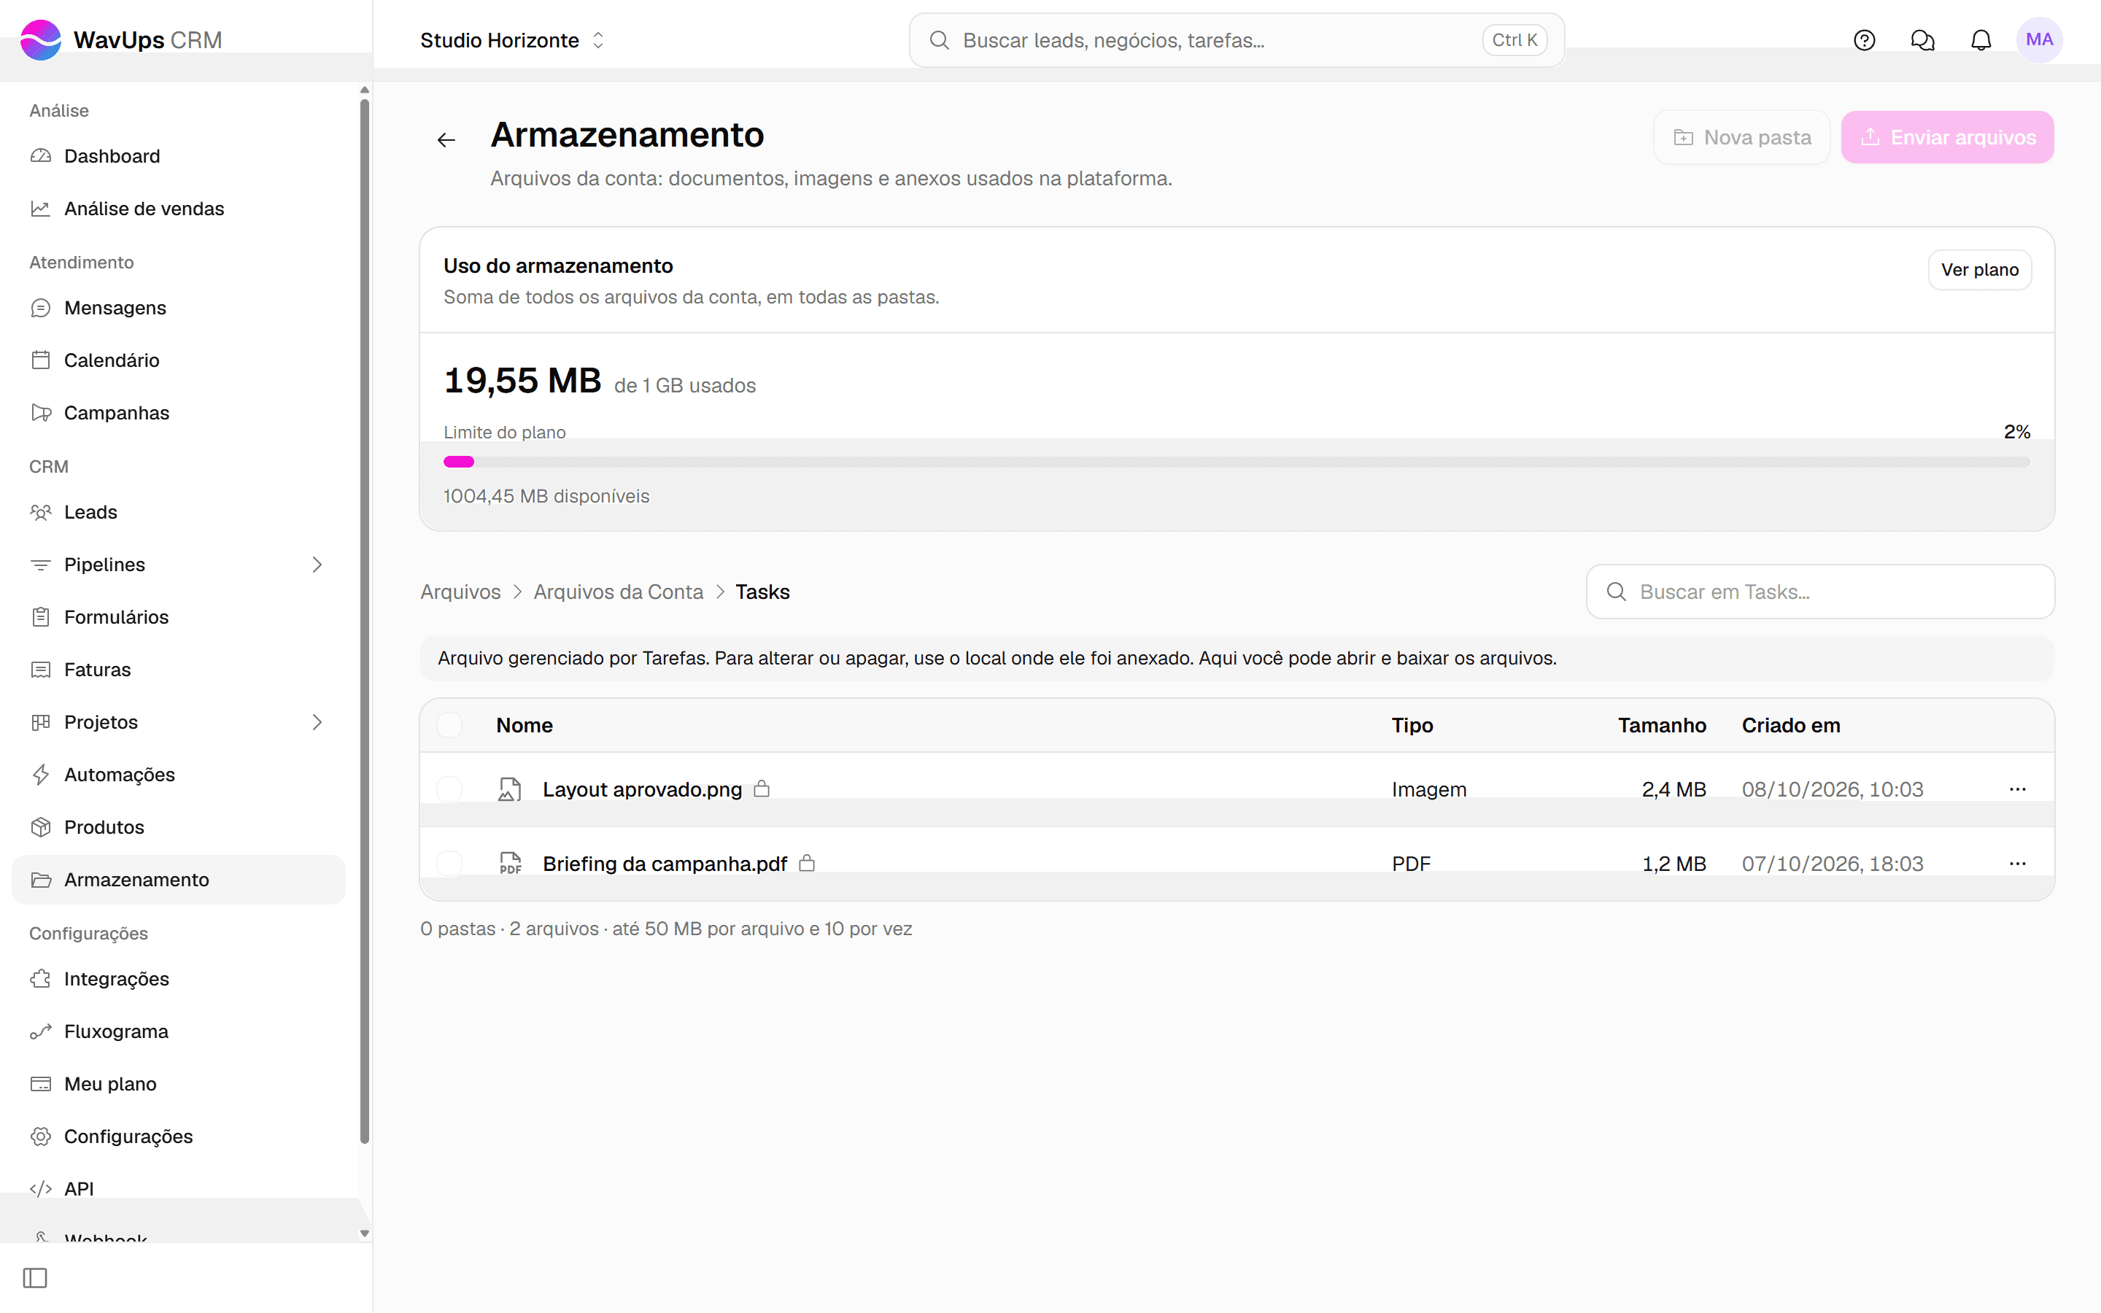Check the box for Briefing da campanha.pdf
The width and height of the screenshot is (2101, 1313).
tap(449, 863)
